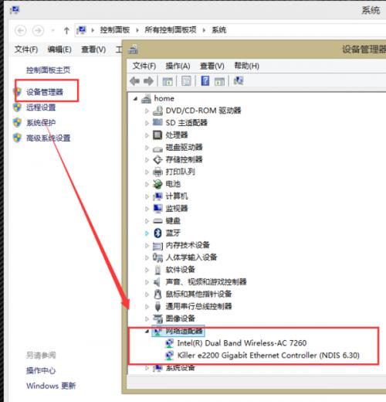This screenshot has height=402, width=386.
Task: Click the blue help question mark icon
Action: tap(205, 81)
